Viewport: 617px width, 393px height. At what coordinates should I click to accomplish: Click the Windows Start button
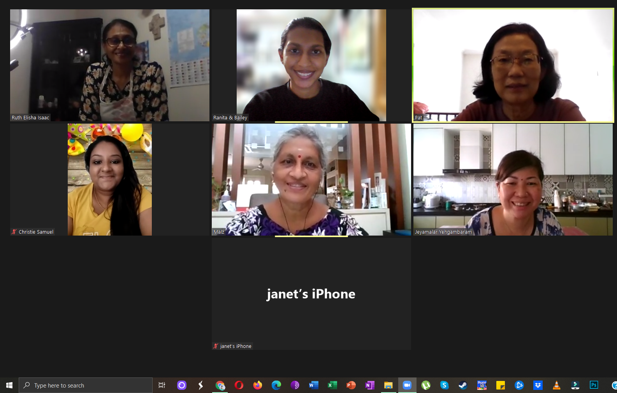pos(9,385)
